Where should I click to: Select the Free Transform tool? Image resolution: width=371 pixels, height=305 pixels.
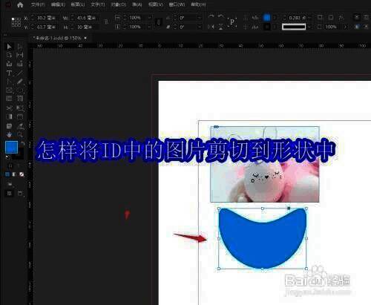(20, 108)
